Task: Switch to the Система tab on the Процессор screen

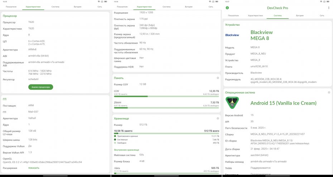Action: (x=55, y=7)
